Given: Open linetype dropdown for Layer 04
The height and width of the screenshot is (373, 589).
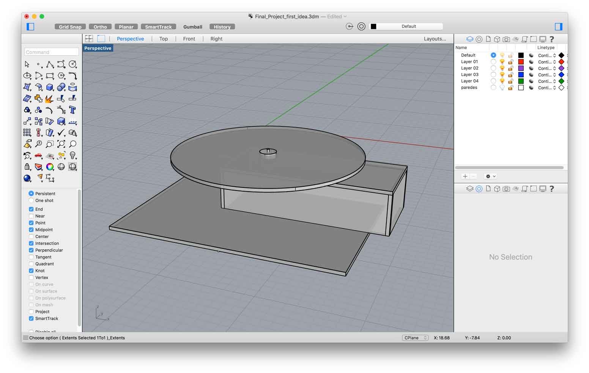Looking at the screenshot, I should click(547, 81).
